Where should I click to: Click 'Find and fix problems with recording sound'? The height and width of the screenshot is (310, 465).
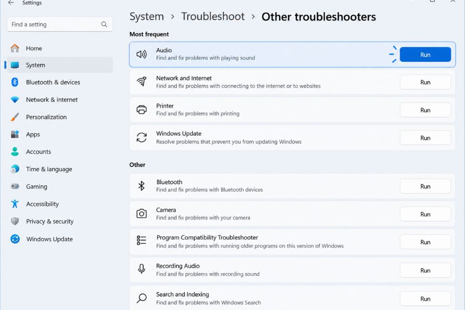coord(208,274)
